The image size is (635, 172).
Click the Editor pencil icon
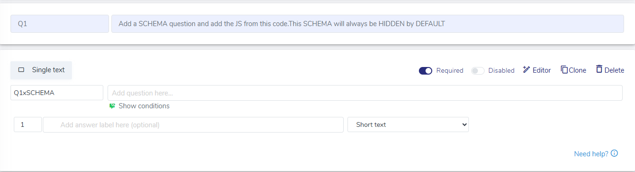tap(526, 70)
